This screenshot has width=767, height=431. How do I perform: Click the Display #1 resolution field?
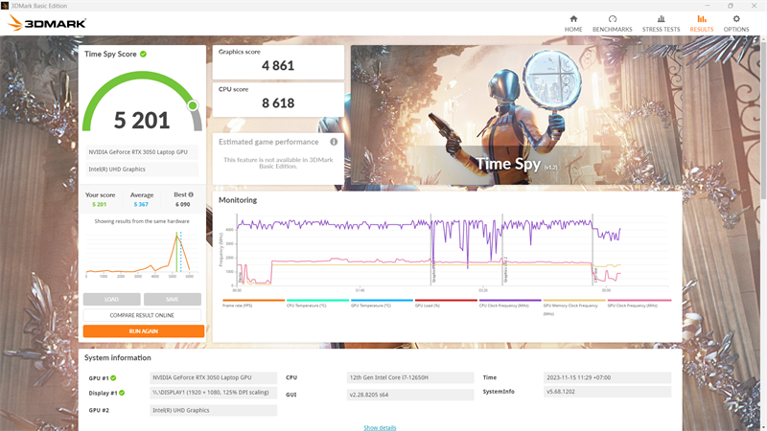[213, 393]
